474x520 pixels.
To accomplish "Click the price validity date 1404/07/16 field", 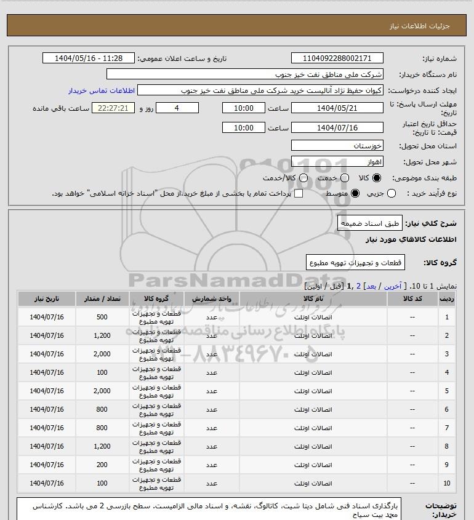I will coord(337,127).
